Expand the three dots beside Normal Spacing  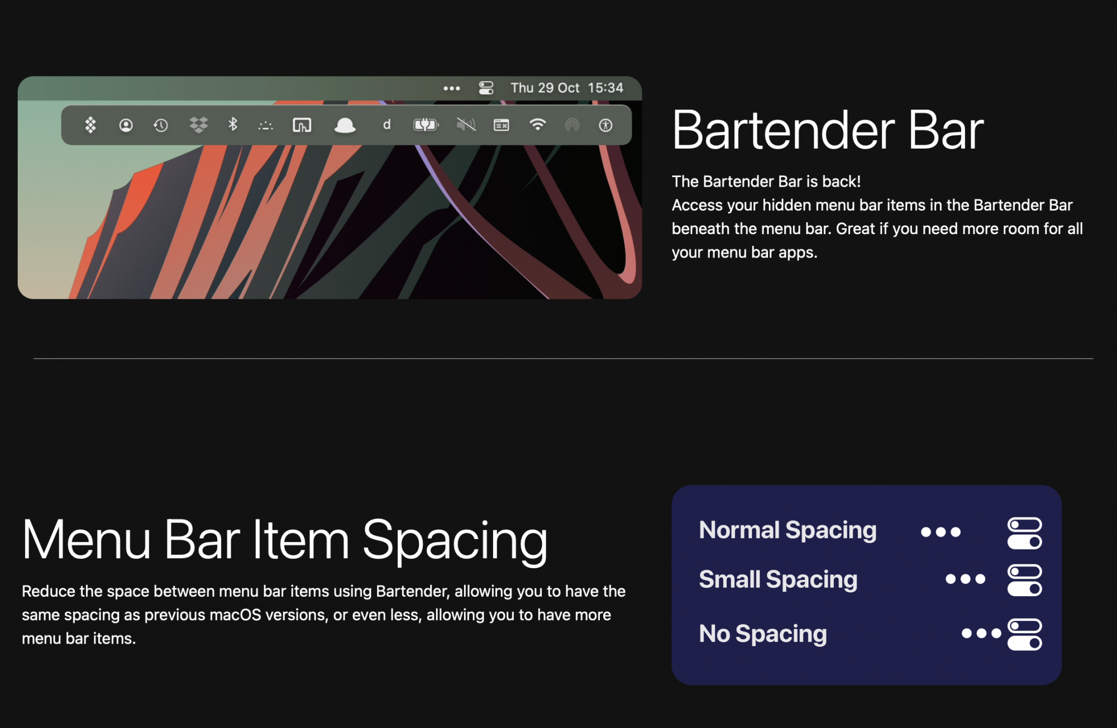click(941, 532)
